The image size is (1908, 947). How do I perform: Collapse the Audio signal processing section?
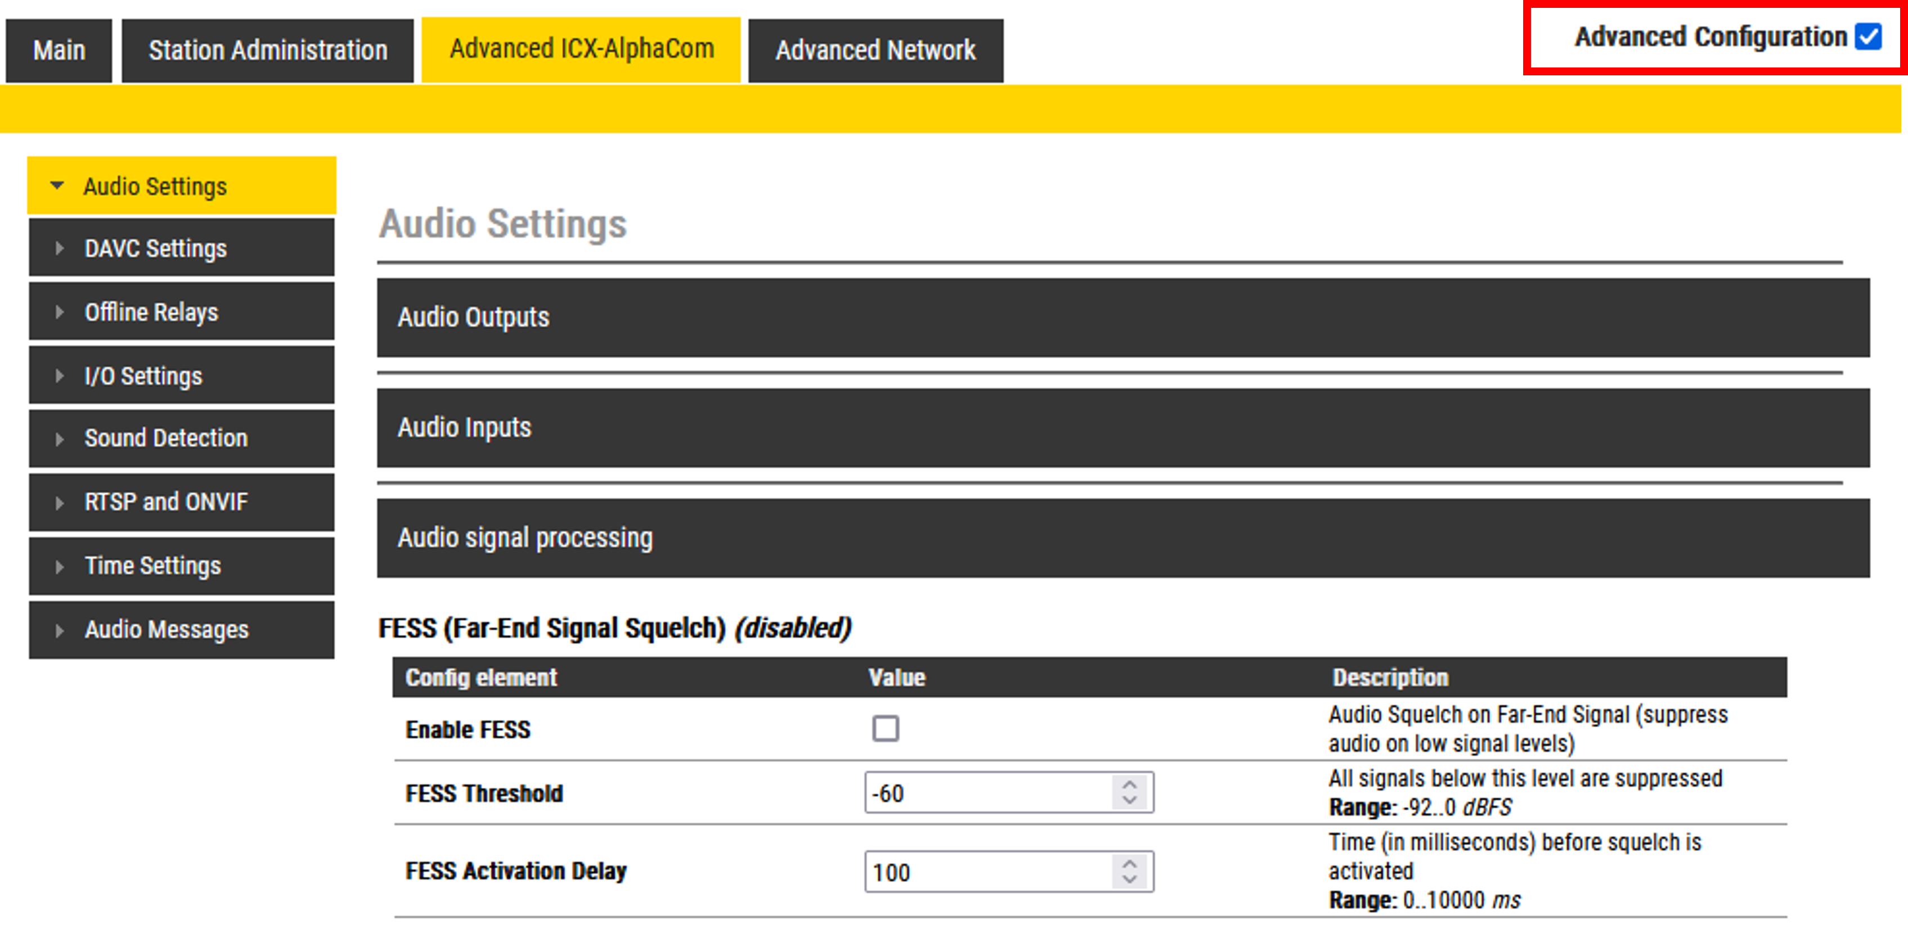[1122, 538]
